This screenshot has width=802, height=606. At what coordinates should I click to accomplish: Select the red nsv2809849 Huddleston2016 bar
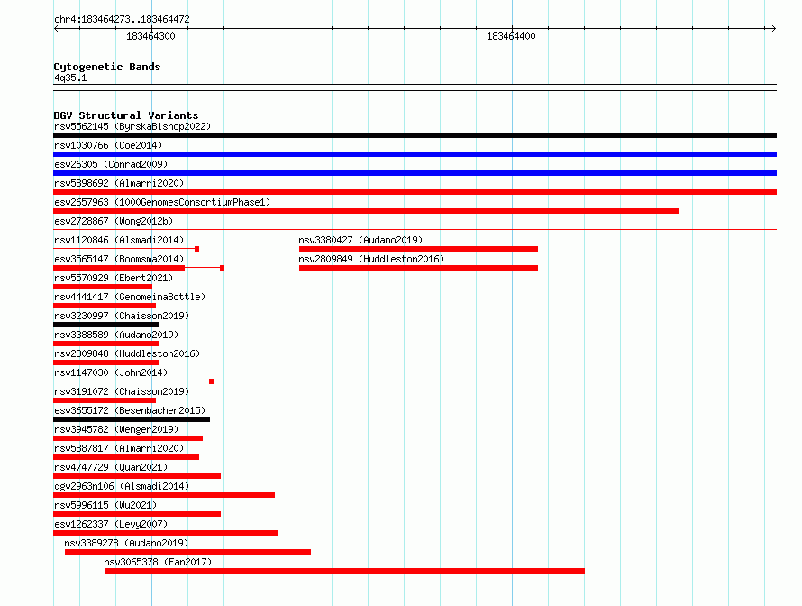click(x=418, y=268)
